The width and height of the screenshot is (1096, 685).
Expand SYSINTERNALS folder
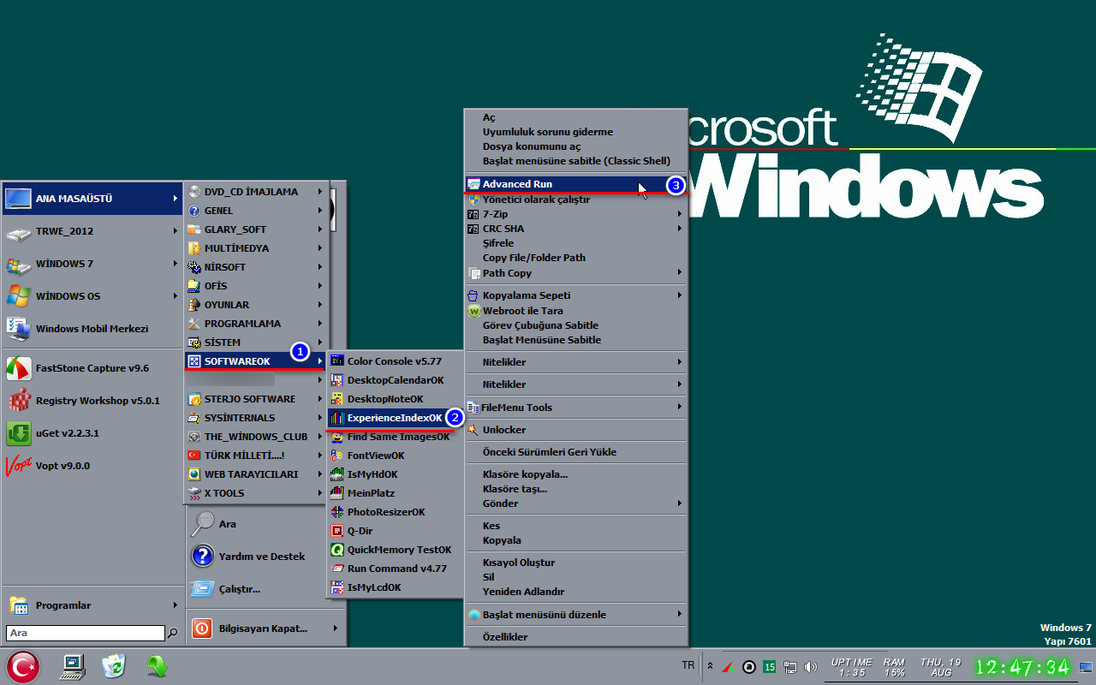pyautogui.click(x=257, y=418)
